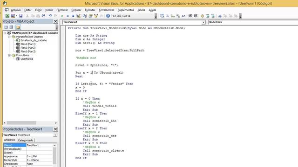Select Plan3 (Plan3) sheet module
The width and height of the screenshot is (298, 167).
click(x=28, y=51)
